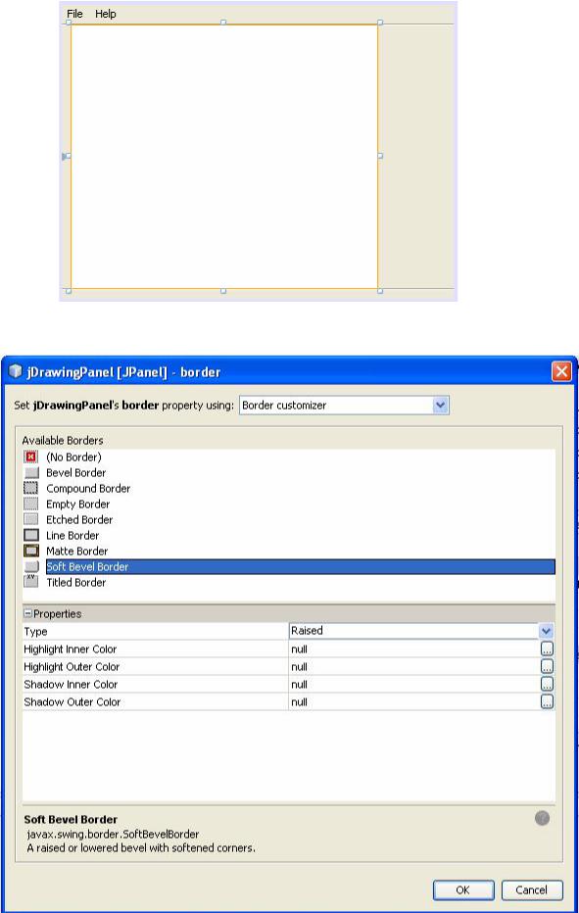
Task: Open the Help menu in form designer
Action: point(106,14)
